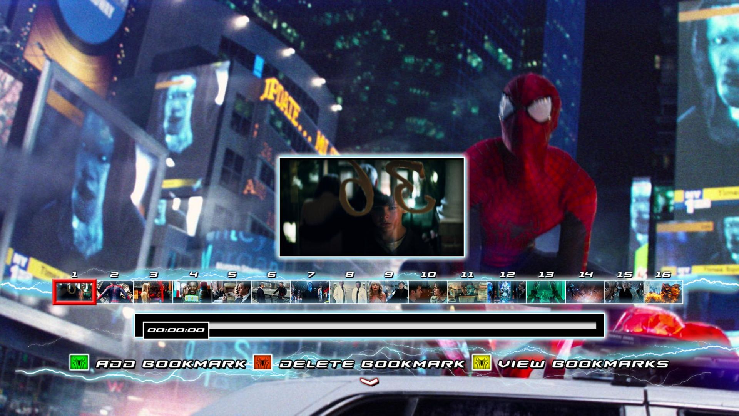
Task: Jump to chapter 14 thumbnail
Action: [x=585, y=292]
